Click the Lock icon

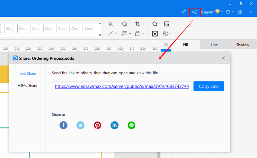(137, 34)
